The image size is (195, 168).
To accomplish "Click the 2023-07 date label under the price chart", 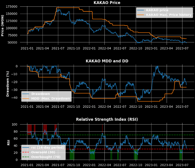I will tap(182, 48).
